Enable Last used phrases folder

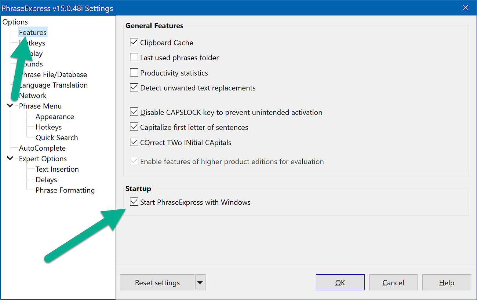[x=134, y=58]
